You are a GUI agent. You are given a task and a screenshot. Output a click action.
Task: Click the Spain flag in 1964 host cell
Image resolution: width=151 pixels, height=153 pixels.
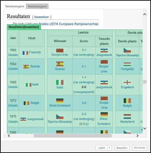tap(26, 67)
